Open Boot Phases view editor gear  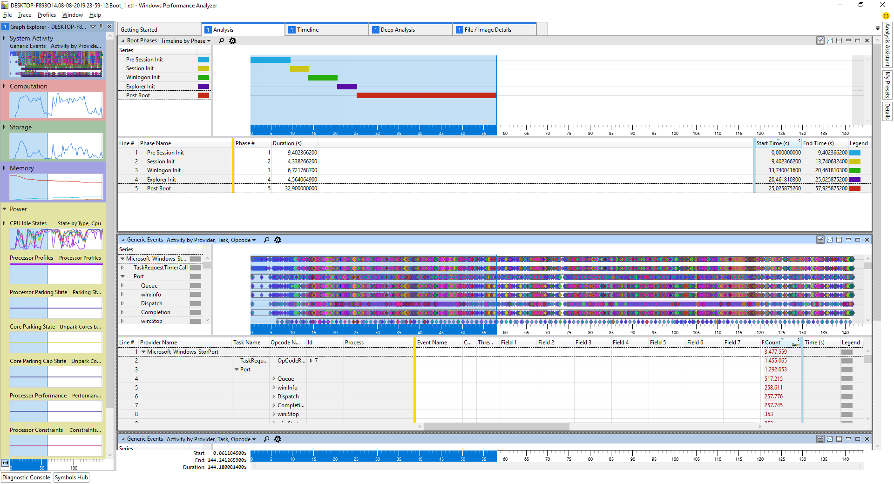pos(232,41)
